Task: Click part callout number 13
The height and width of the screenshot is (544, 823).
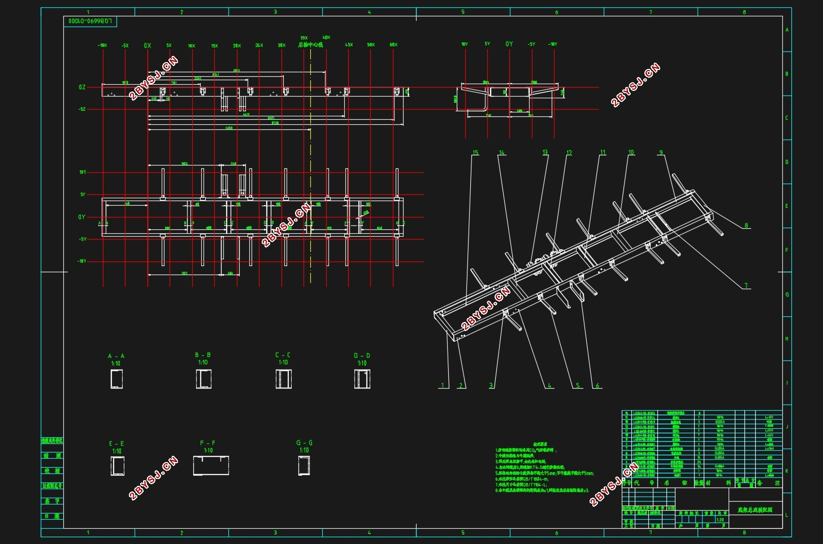Action: point(545,153)
